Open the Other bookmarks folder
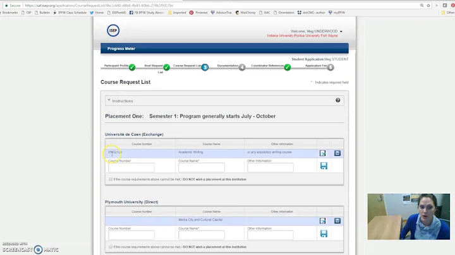The height and width of the screenshot is (255, 455). pos(448,13)
